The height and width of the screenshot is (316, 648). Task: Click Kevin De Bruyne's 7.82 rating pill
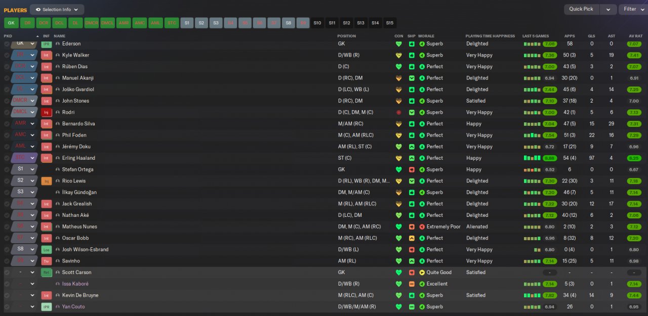pyautogui.click(x=550, y=295)
